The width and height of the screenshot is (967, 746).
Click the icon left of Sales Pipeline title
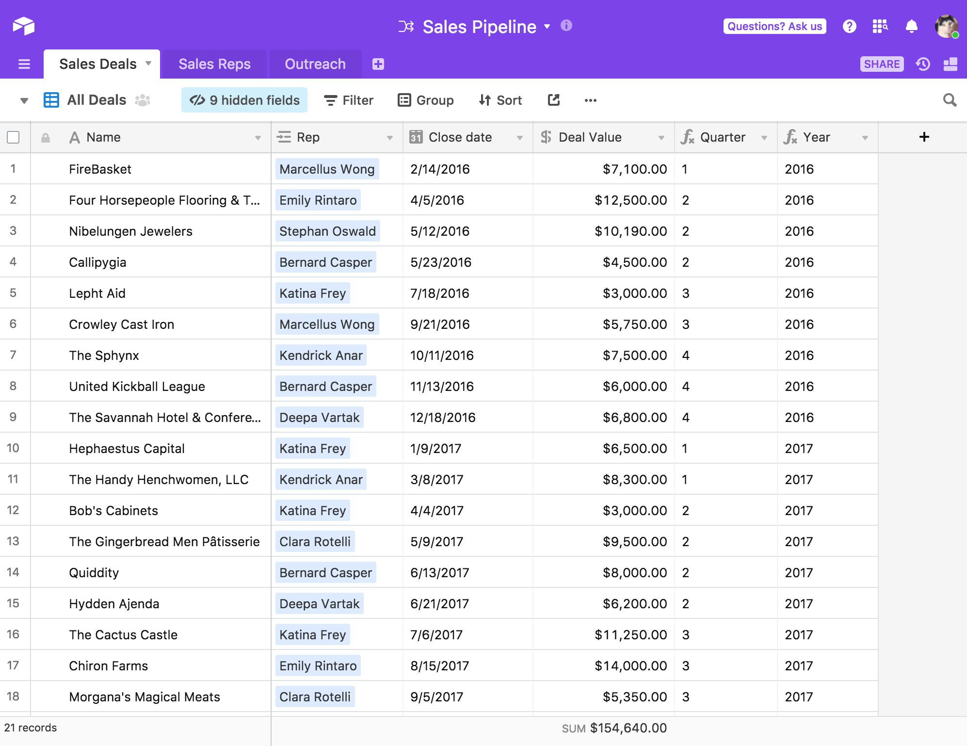pyautogui.click(x=406, y=26)
